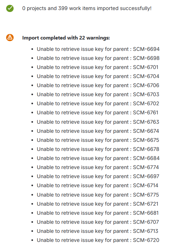This screenshot has height=250, width=182.
Task: Select the warning for parent SCM-6720
Action: pyautogui.click(x=98, y=240)
